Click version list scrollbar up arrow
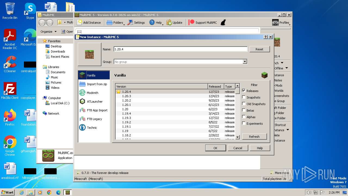Viewport: 348px width, 196px height. [x=238, y=86]
